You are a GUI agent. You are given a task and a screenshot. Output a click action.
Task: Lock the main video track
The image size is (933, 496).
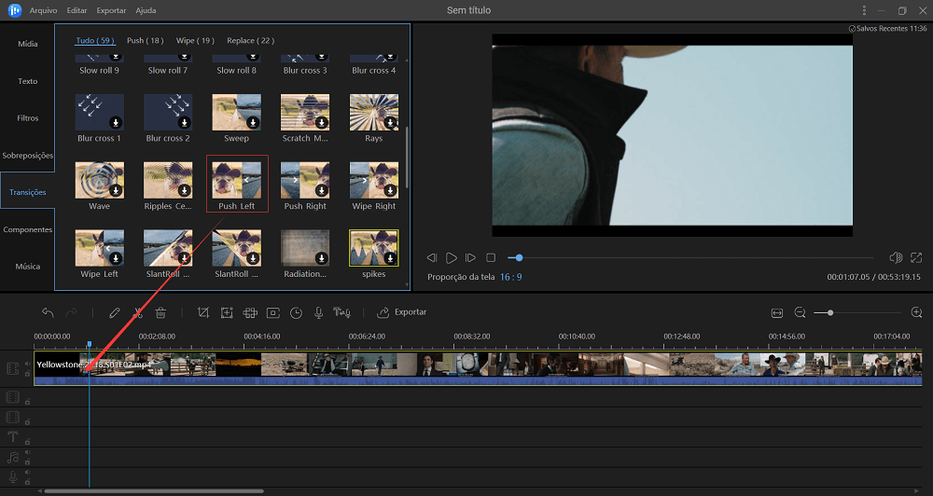[x=27, y=374]
